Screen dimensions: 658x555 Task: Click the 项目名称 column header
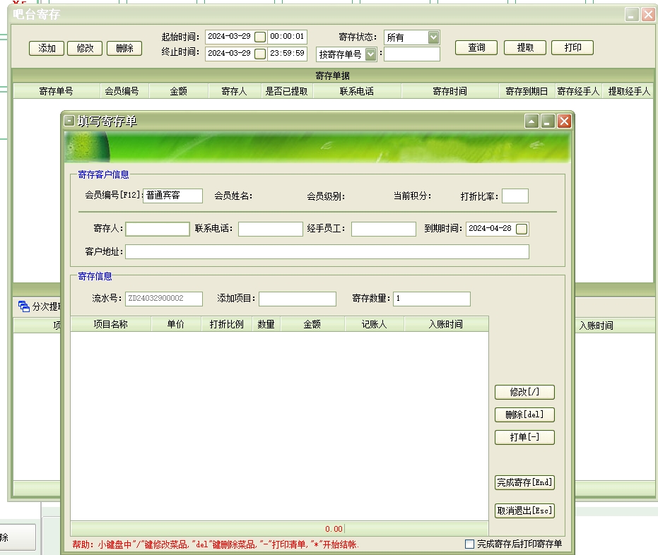110,324
